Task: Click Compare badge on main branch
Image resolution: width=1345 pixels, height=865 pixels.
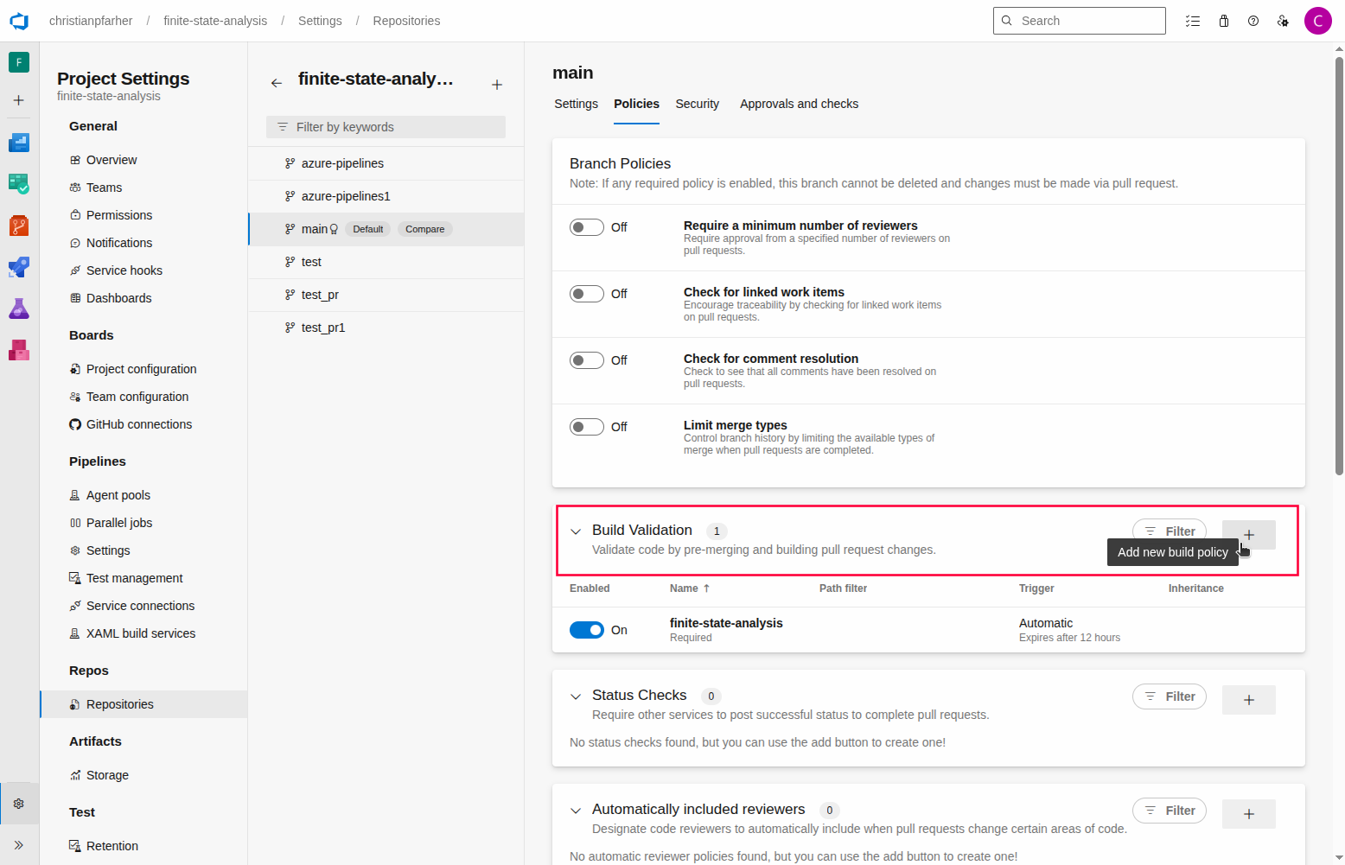Action: [425, 229]
